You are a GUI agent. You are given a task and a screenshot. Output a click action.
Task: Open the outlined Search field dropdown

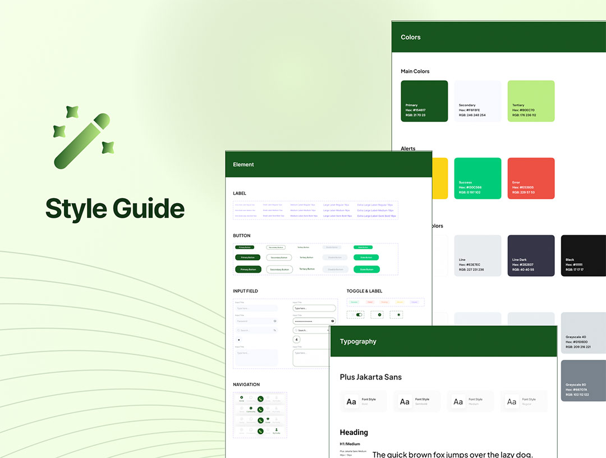328,331
